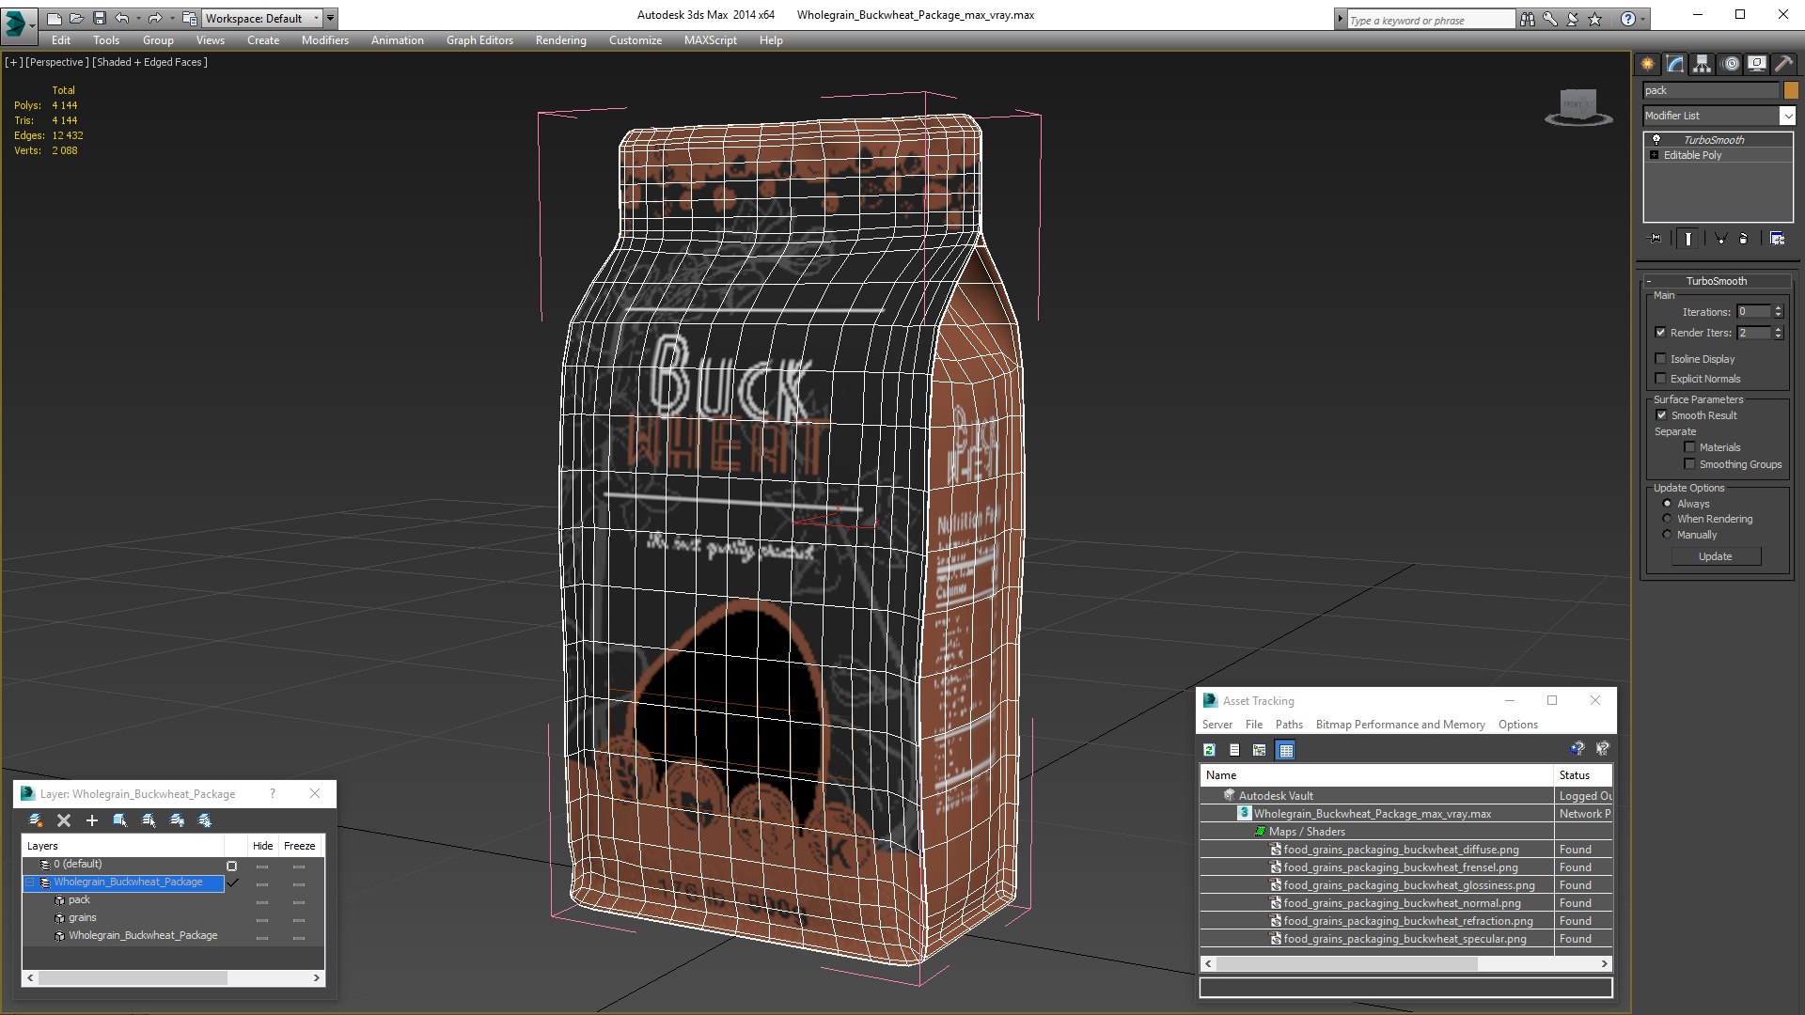Click Create New Layer icon
Image resolution: width=1805 pixels, height=1015 pixels.
coord(36,820)
